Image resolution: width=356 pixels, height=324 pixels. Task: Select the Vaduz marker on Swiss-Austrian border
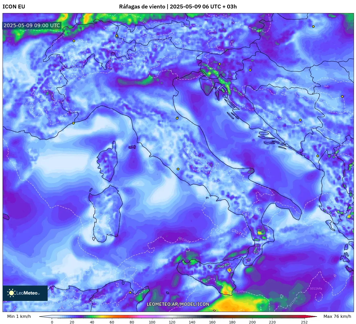(117, 36)
